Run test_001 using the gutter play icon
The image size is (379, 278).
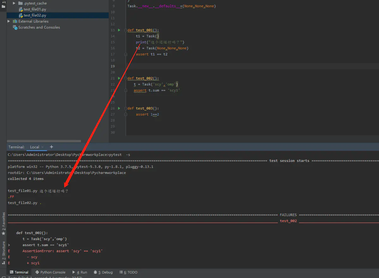(119, 30)
